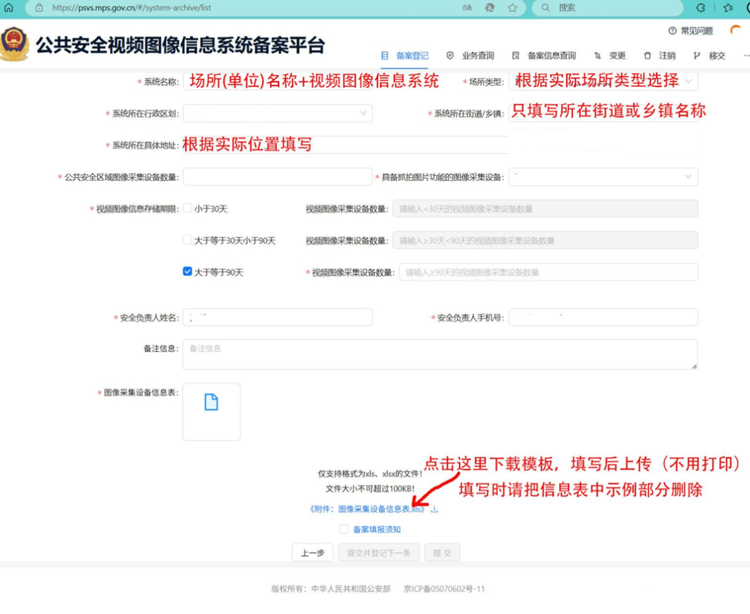Open the browser extensions icon
Viewport: 750px width, 614px height.
click(x=701, y=8)
